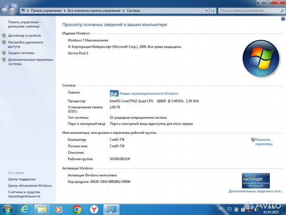Open Защита системы link
The width and height of the screenshot is (286, 215).
21,53
